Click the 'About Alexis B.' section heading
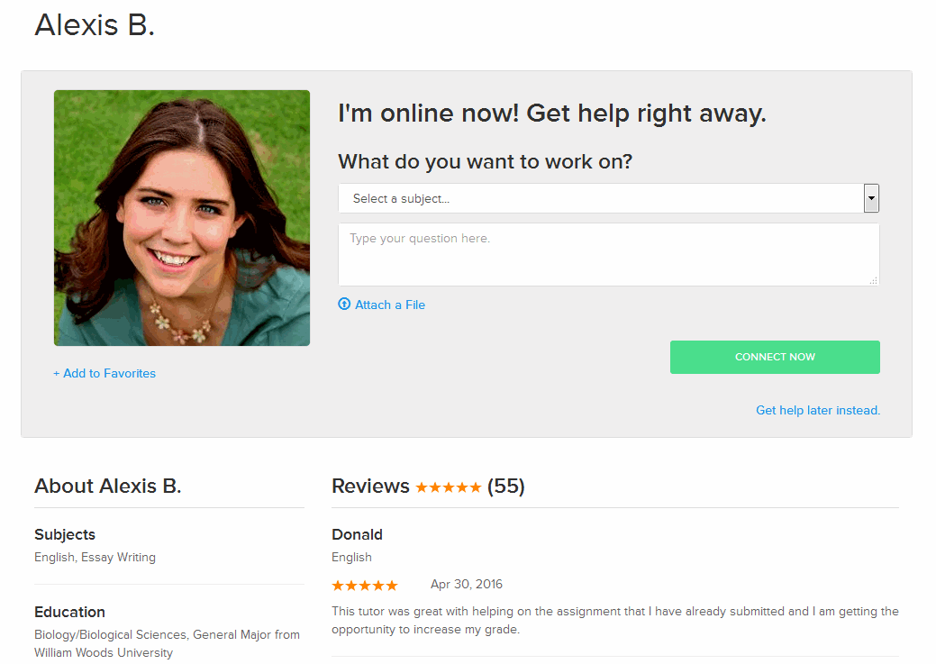This screenshot has height=664, width=936. click(108, 487)
